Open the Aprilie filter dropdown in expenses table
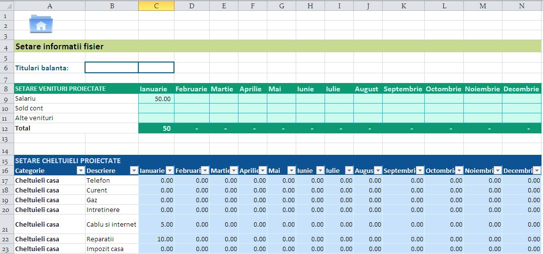The width and height of the screenshot is (543, 254). point(263,170)
